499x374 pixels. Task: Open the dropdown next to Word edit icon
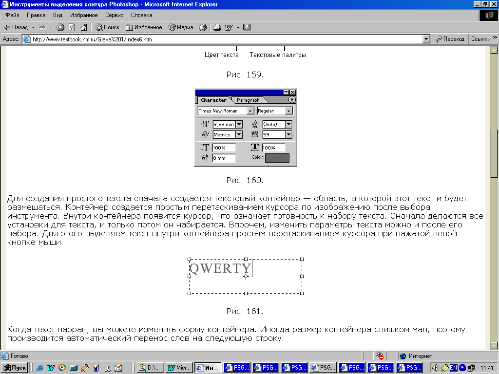click(238, 27)
